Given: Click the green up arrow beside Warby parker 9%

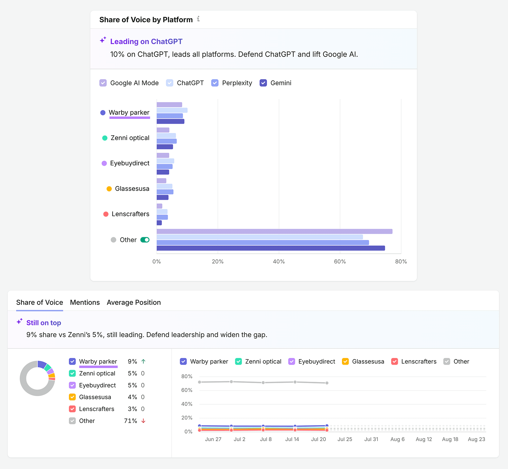Looking at the screenshot, I should click(143, 362).
